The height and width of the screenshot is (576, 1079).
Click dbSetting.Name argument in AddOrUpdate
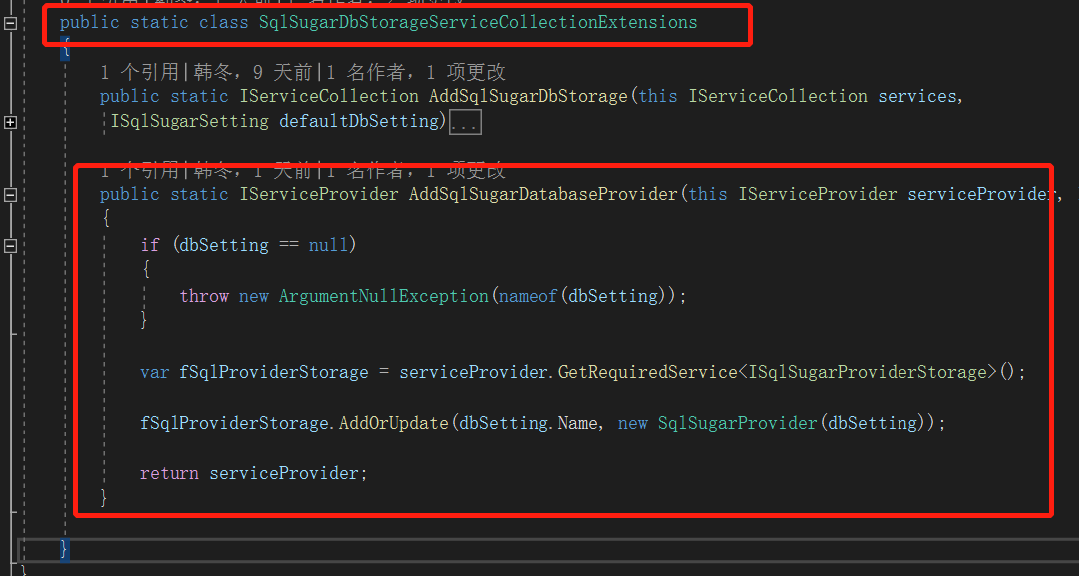[529, 422]
